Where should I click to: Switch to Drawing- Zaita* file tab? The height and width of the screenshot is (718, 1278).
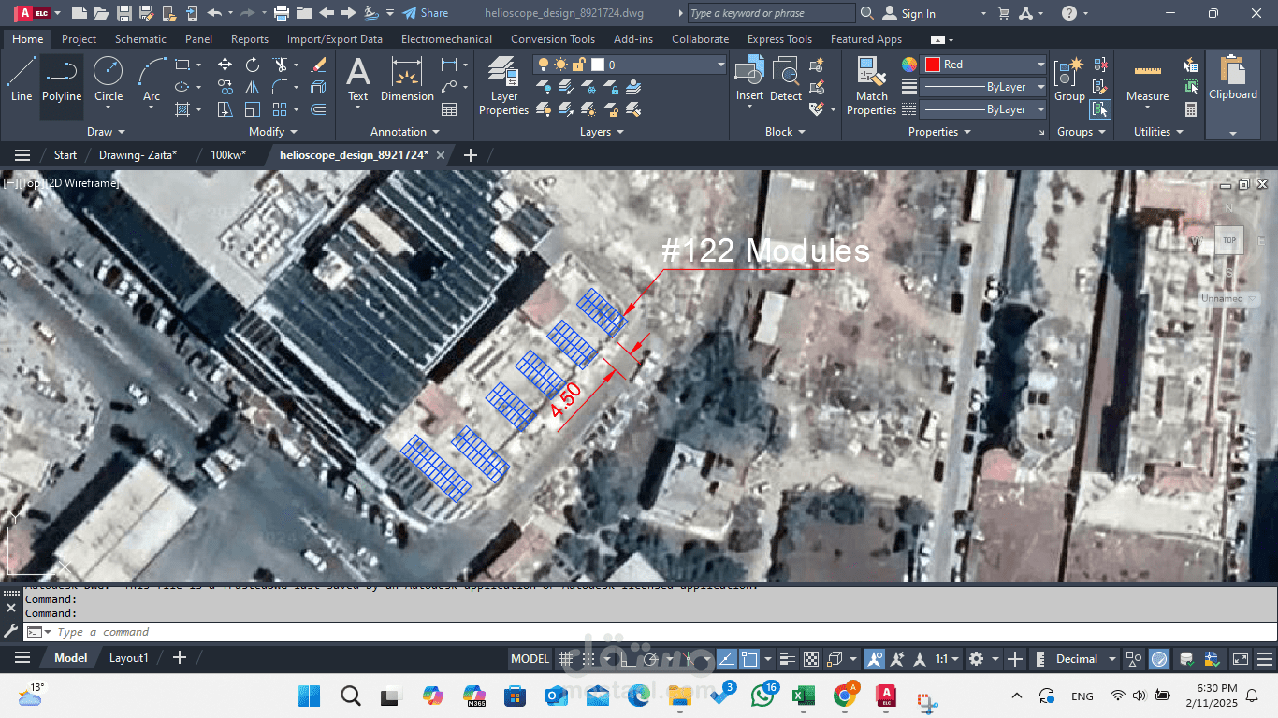[x=138, y=155]
